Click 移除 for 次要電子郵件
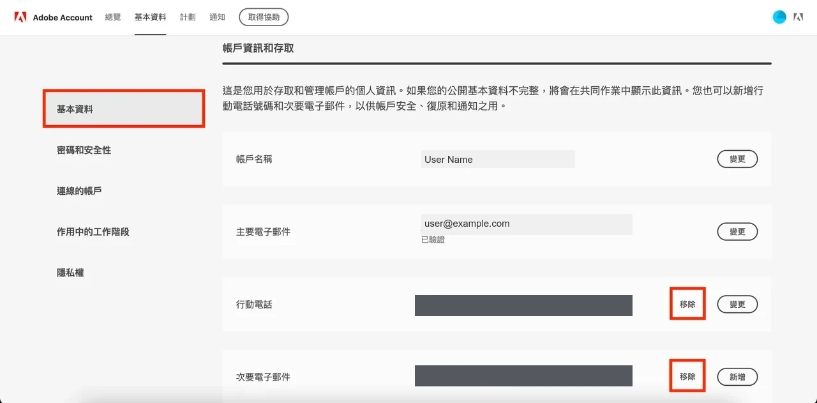The height and width of the screenshot is (403, 817). [x=687, y=377]
